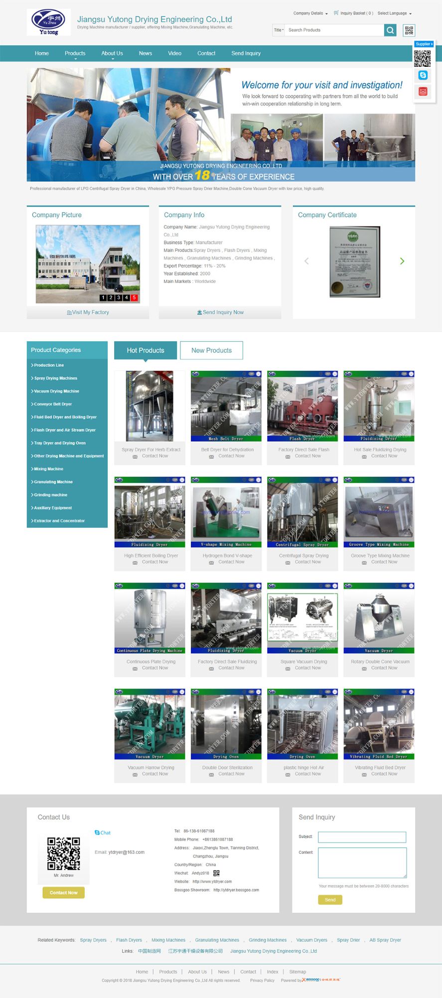This screenshot has width=442, height=998.
Task: Open Spray Drying Machines category
Action: (56, 378)
